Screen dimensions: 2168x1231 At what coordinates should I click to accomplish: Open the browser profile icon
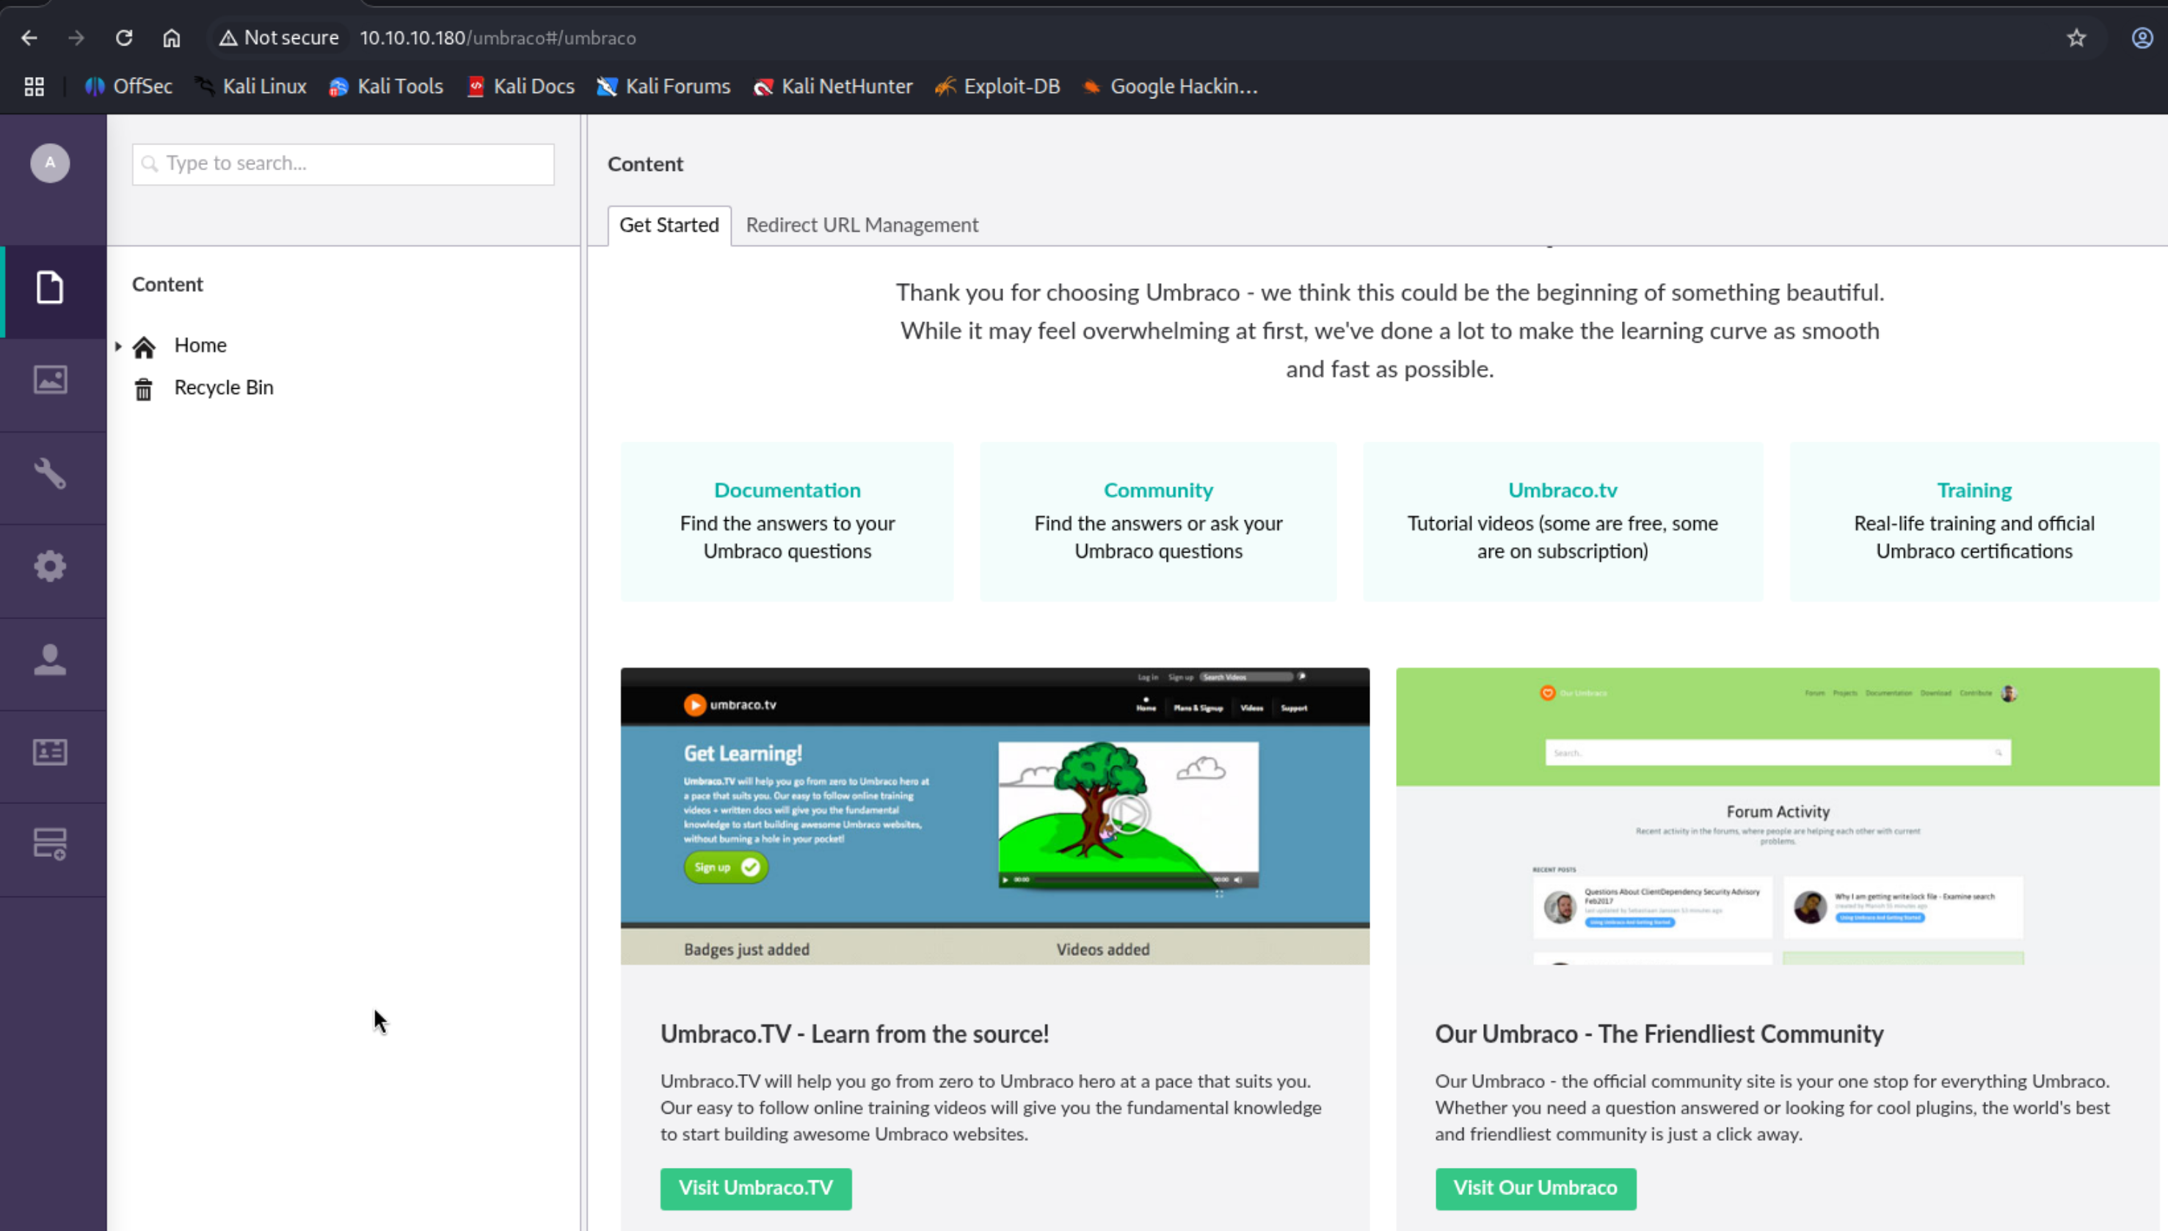pyautogui.click(x=2142, y=38)
